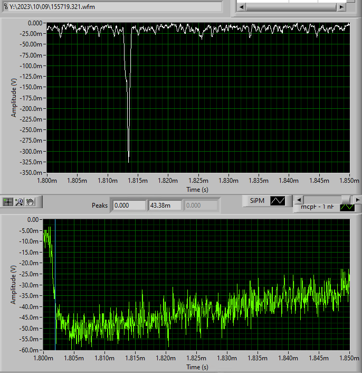Select the hand pan tool in graph palette
This screenshot has height=373, width=362.
point(30,202)
